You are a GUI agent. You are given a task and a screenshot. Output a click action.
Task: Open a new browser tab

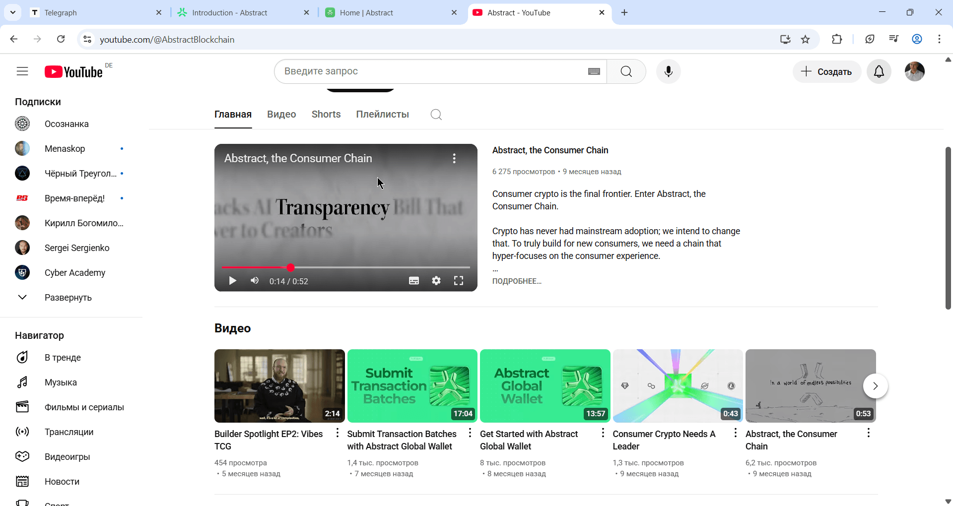[x=624, y=12]
